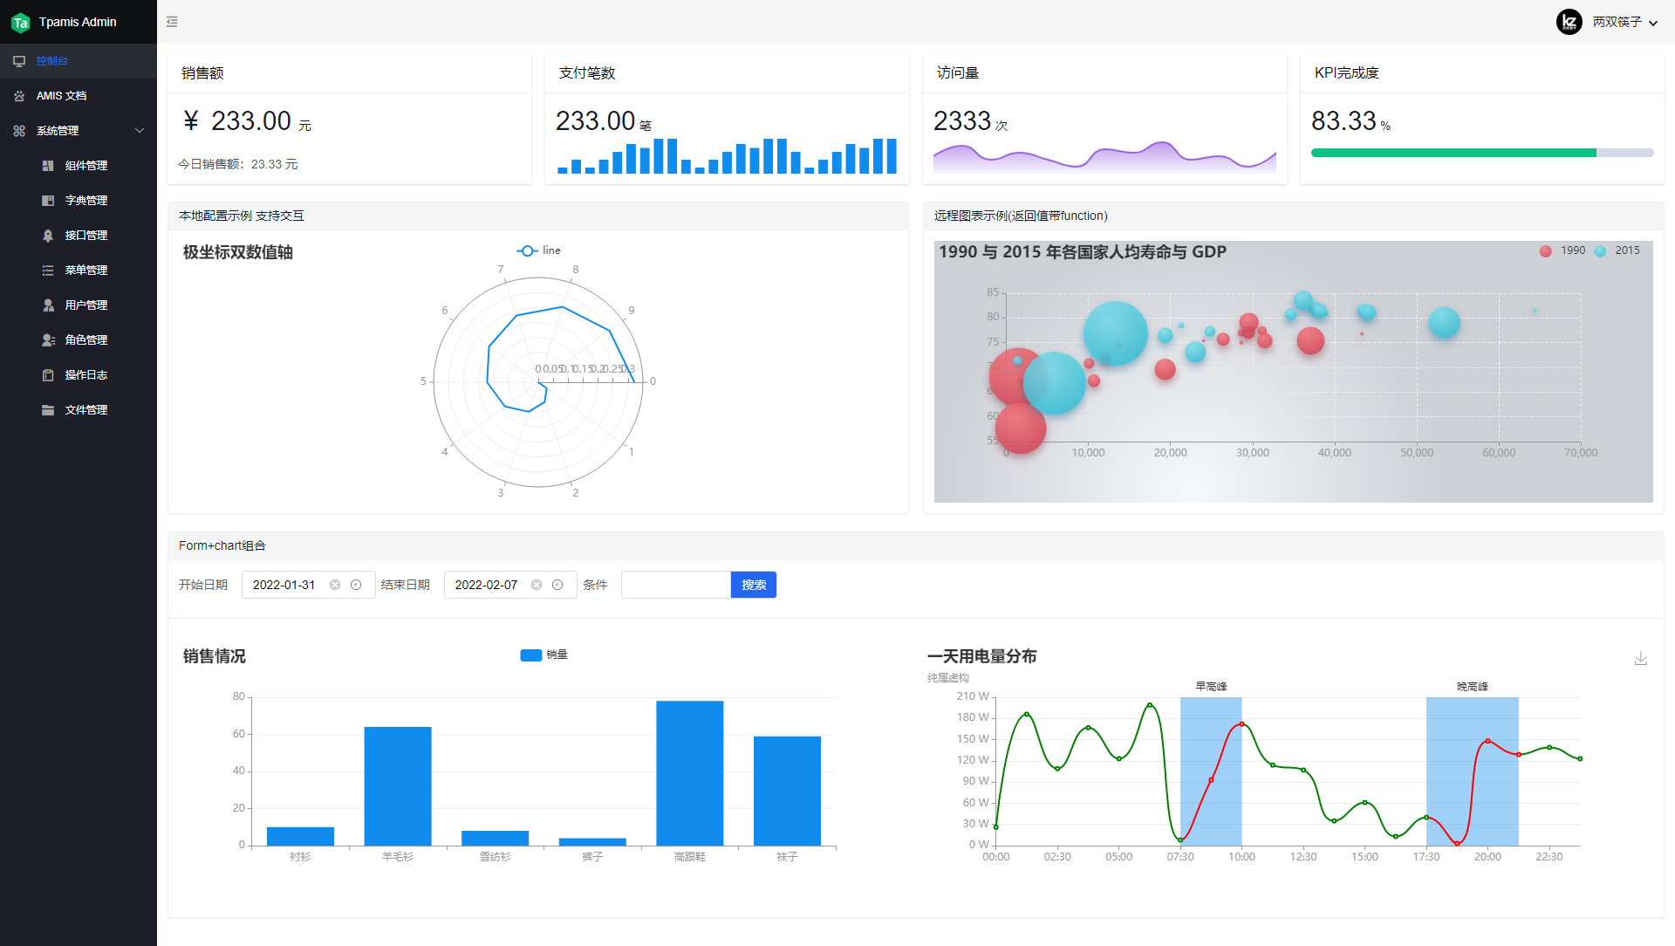
Task: Open the 两双筷子 user dropdown arrow
Action: click(x=1653, y=23)
